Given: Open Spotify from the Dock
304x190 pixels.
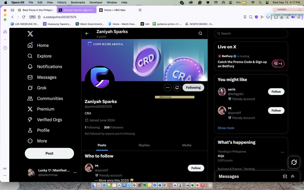Looking at the screenshot, I should pos(144,185).
